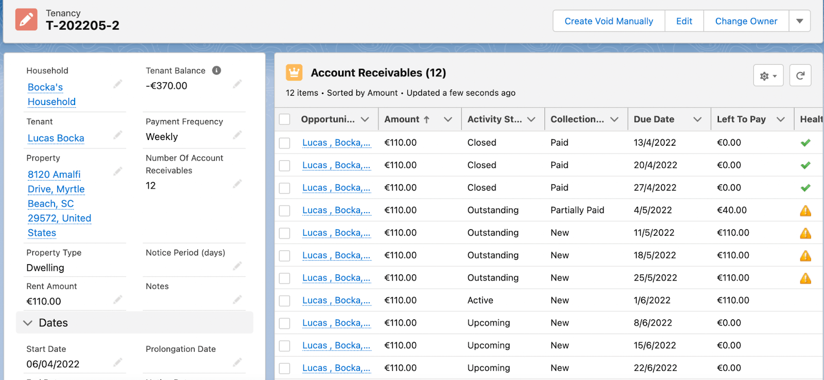Screen dimensions: 824x380
Task: Edit the Rent Amount pencil icon
Action: 118,299
